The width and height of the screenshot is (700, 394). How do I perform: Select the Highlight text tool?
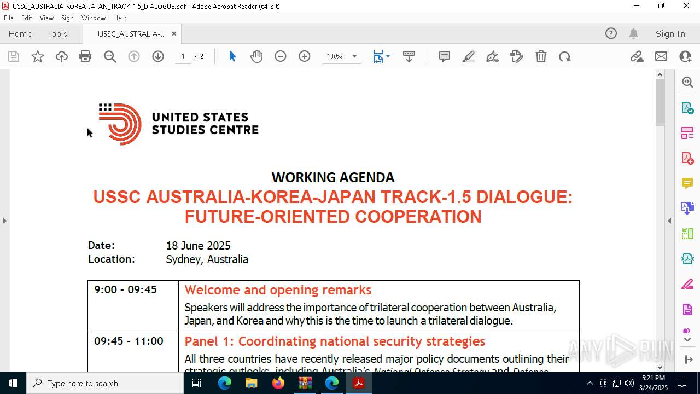469,56
